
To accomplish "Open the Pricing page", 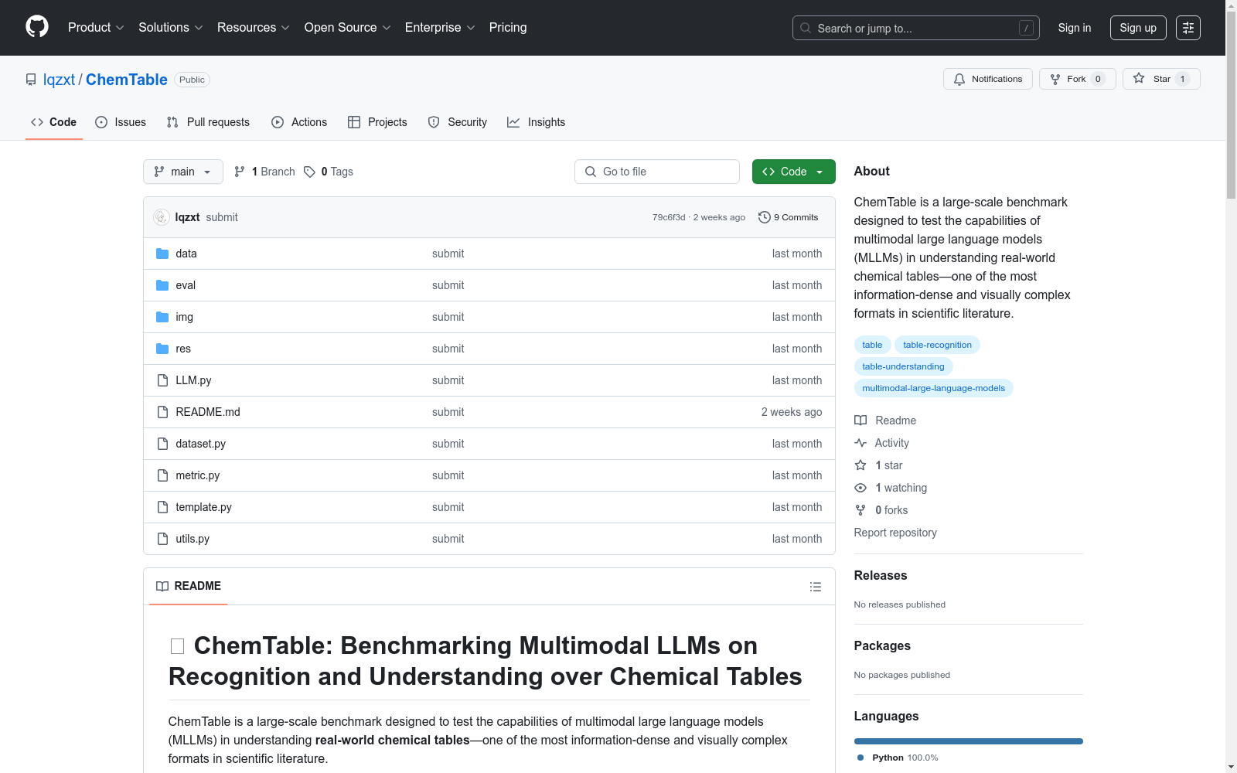I will [x=508, y=28].
